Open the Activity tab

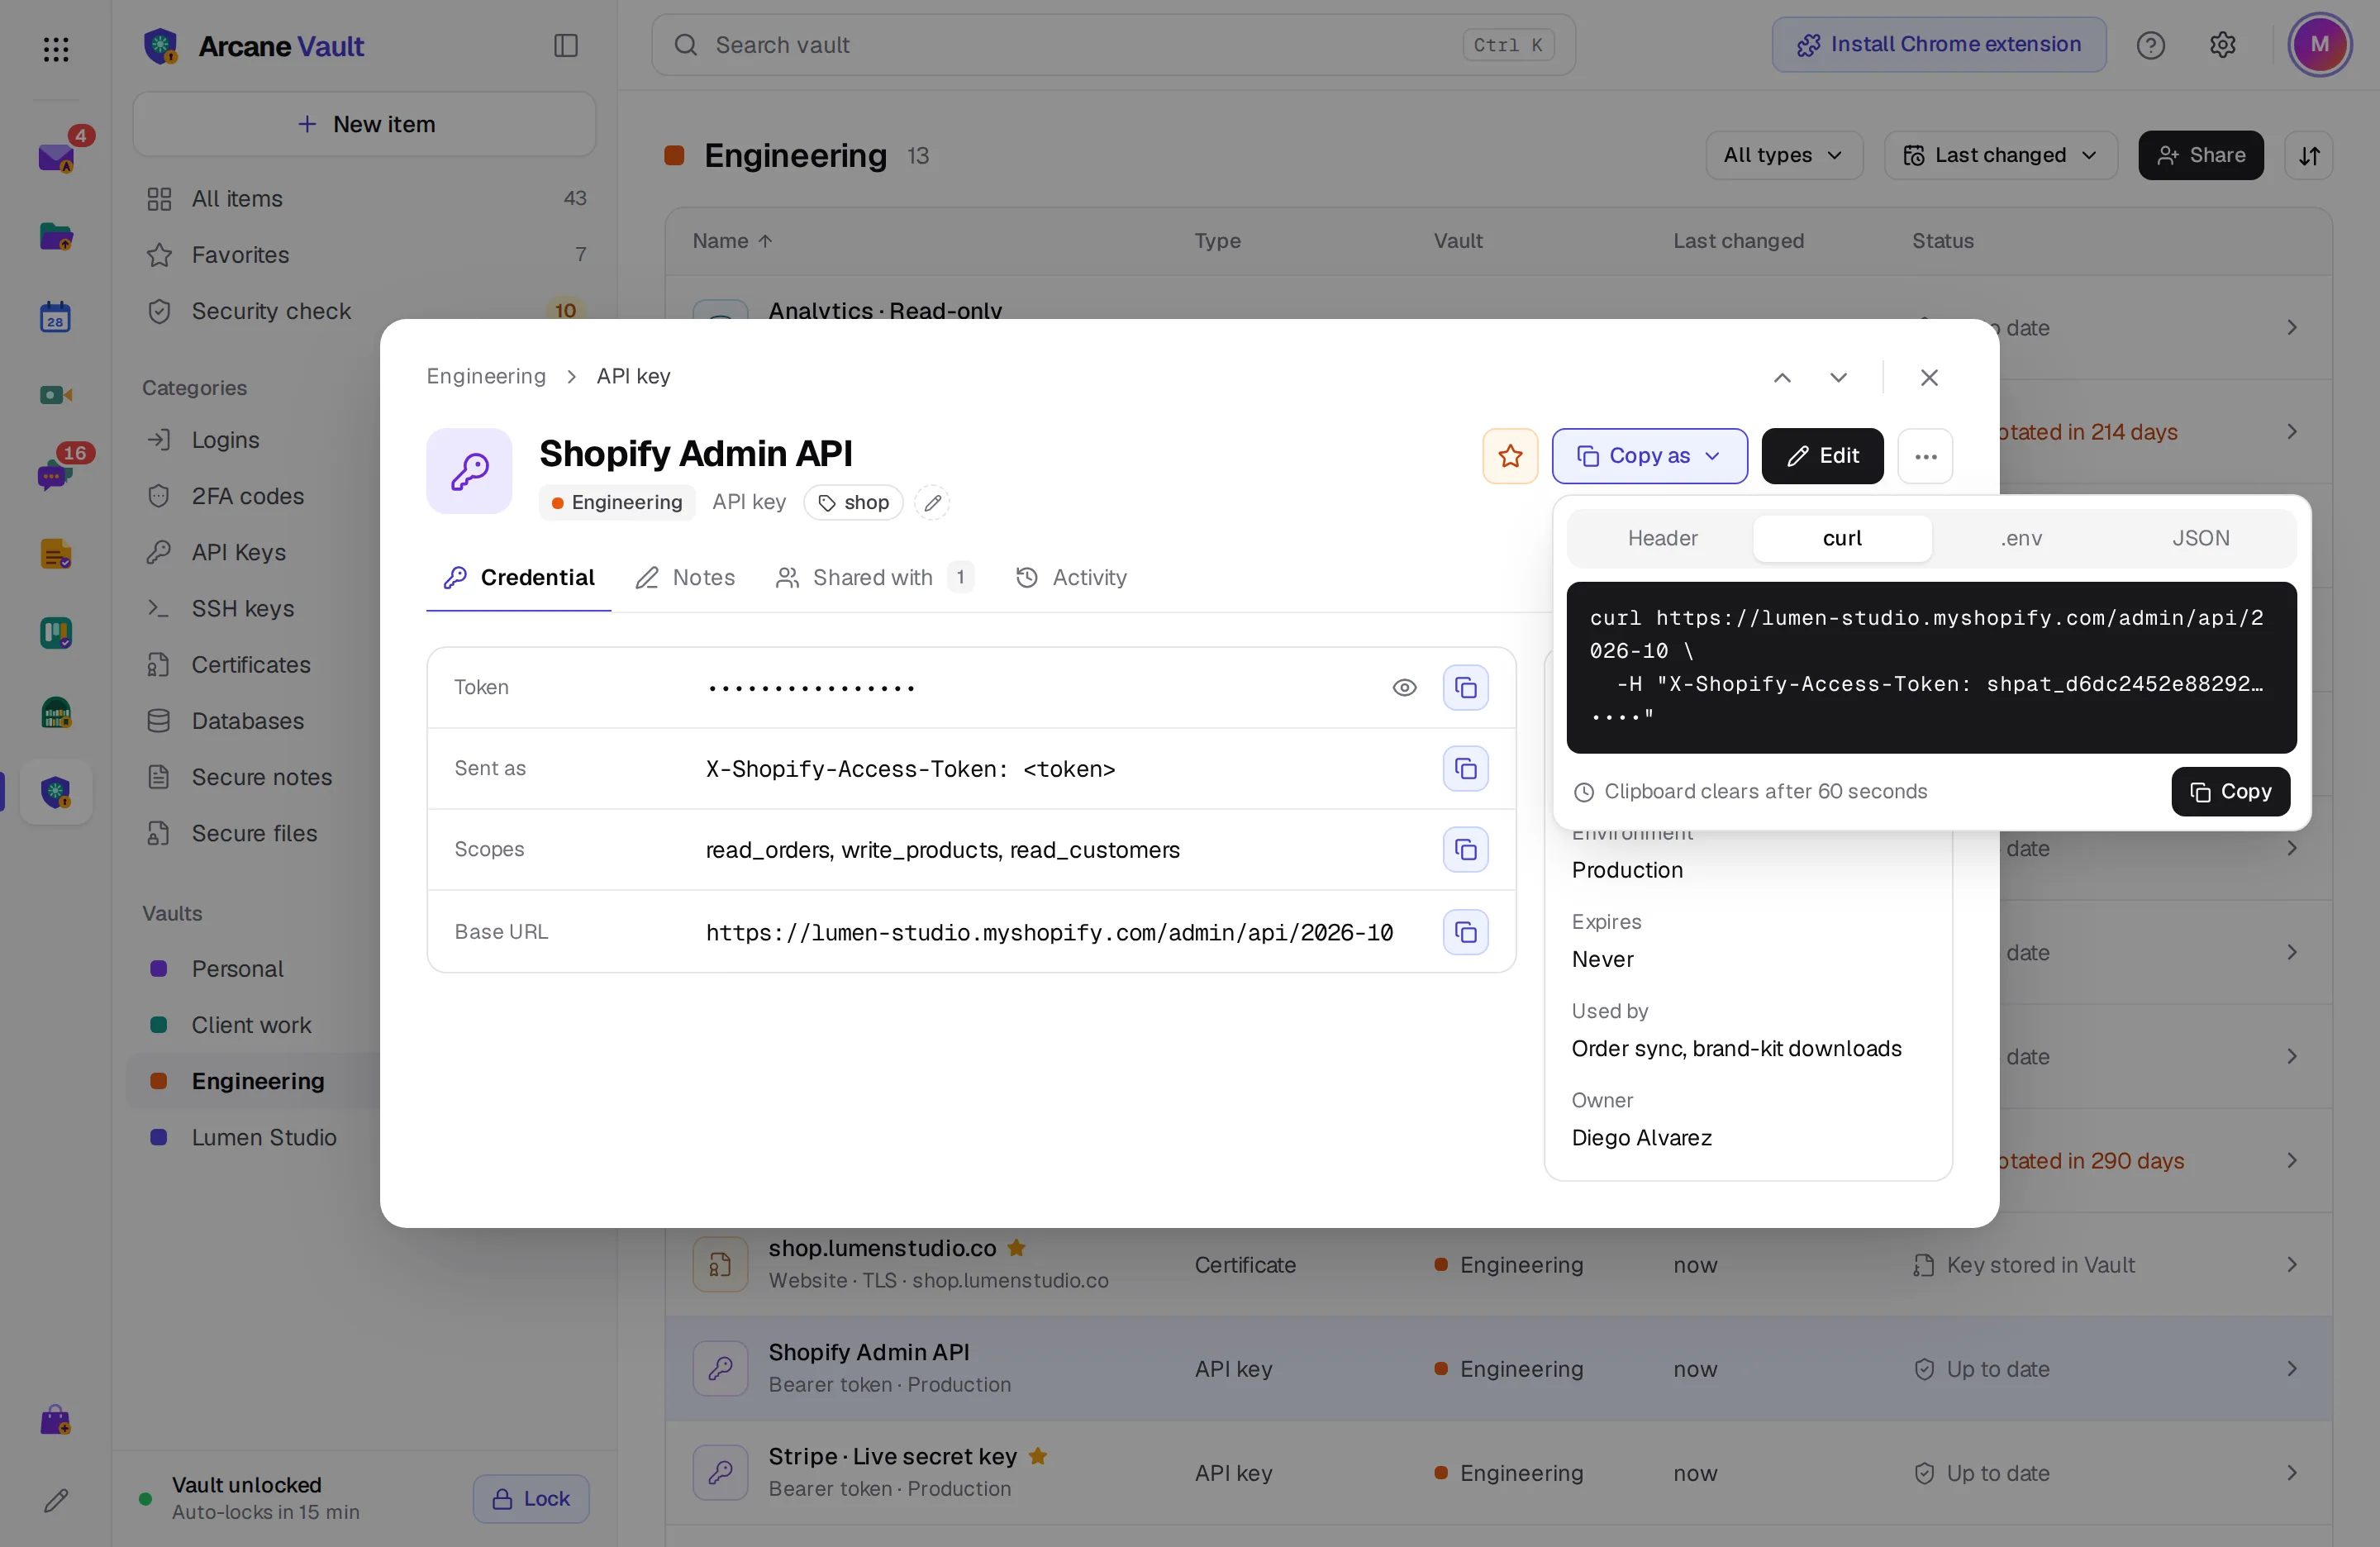click(1071, 577)
